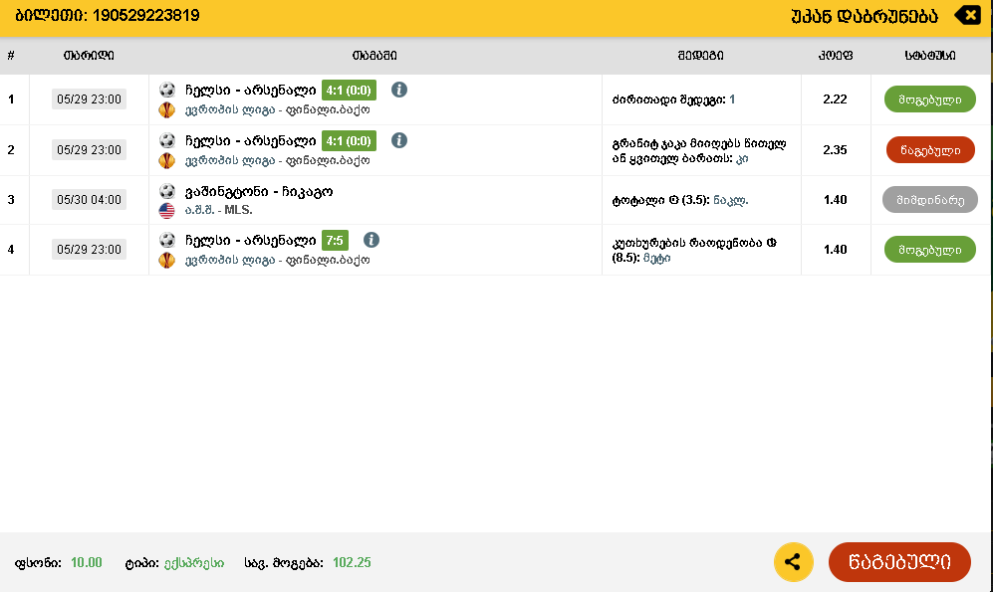Click the close X icon next to უკან დაბრუნება

967,15
